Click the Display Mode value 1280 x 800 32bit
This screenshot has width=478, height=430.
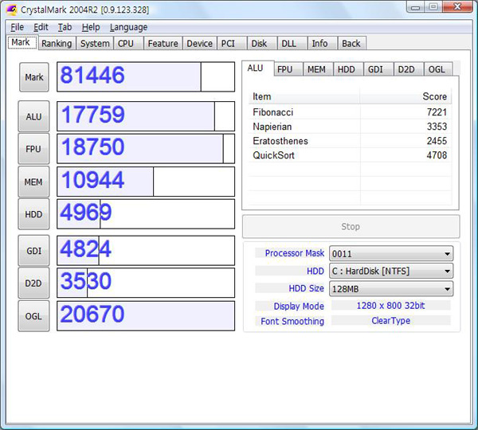pos(391,305)
